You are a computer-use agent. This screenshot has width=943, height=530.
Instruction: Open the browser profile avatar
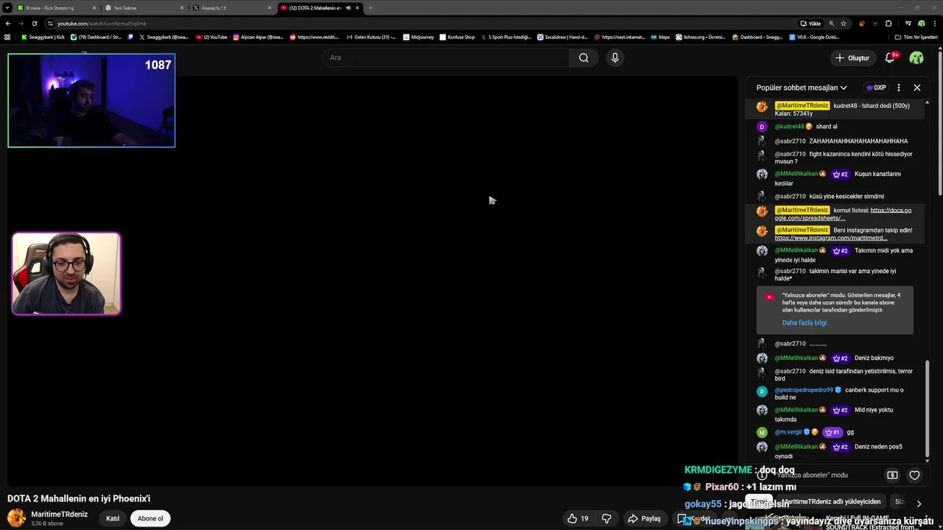click(x=922, y=24)
